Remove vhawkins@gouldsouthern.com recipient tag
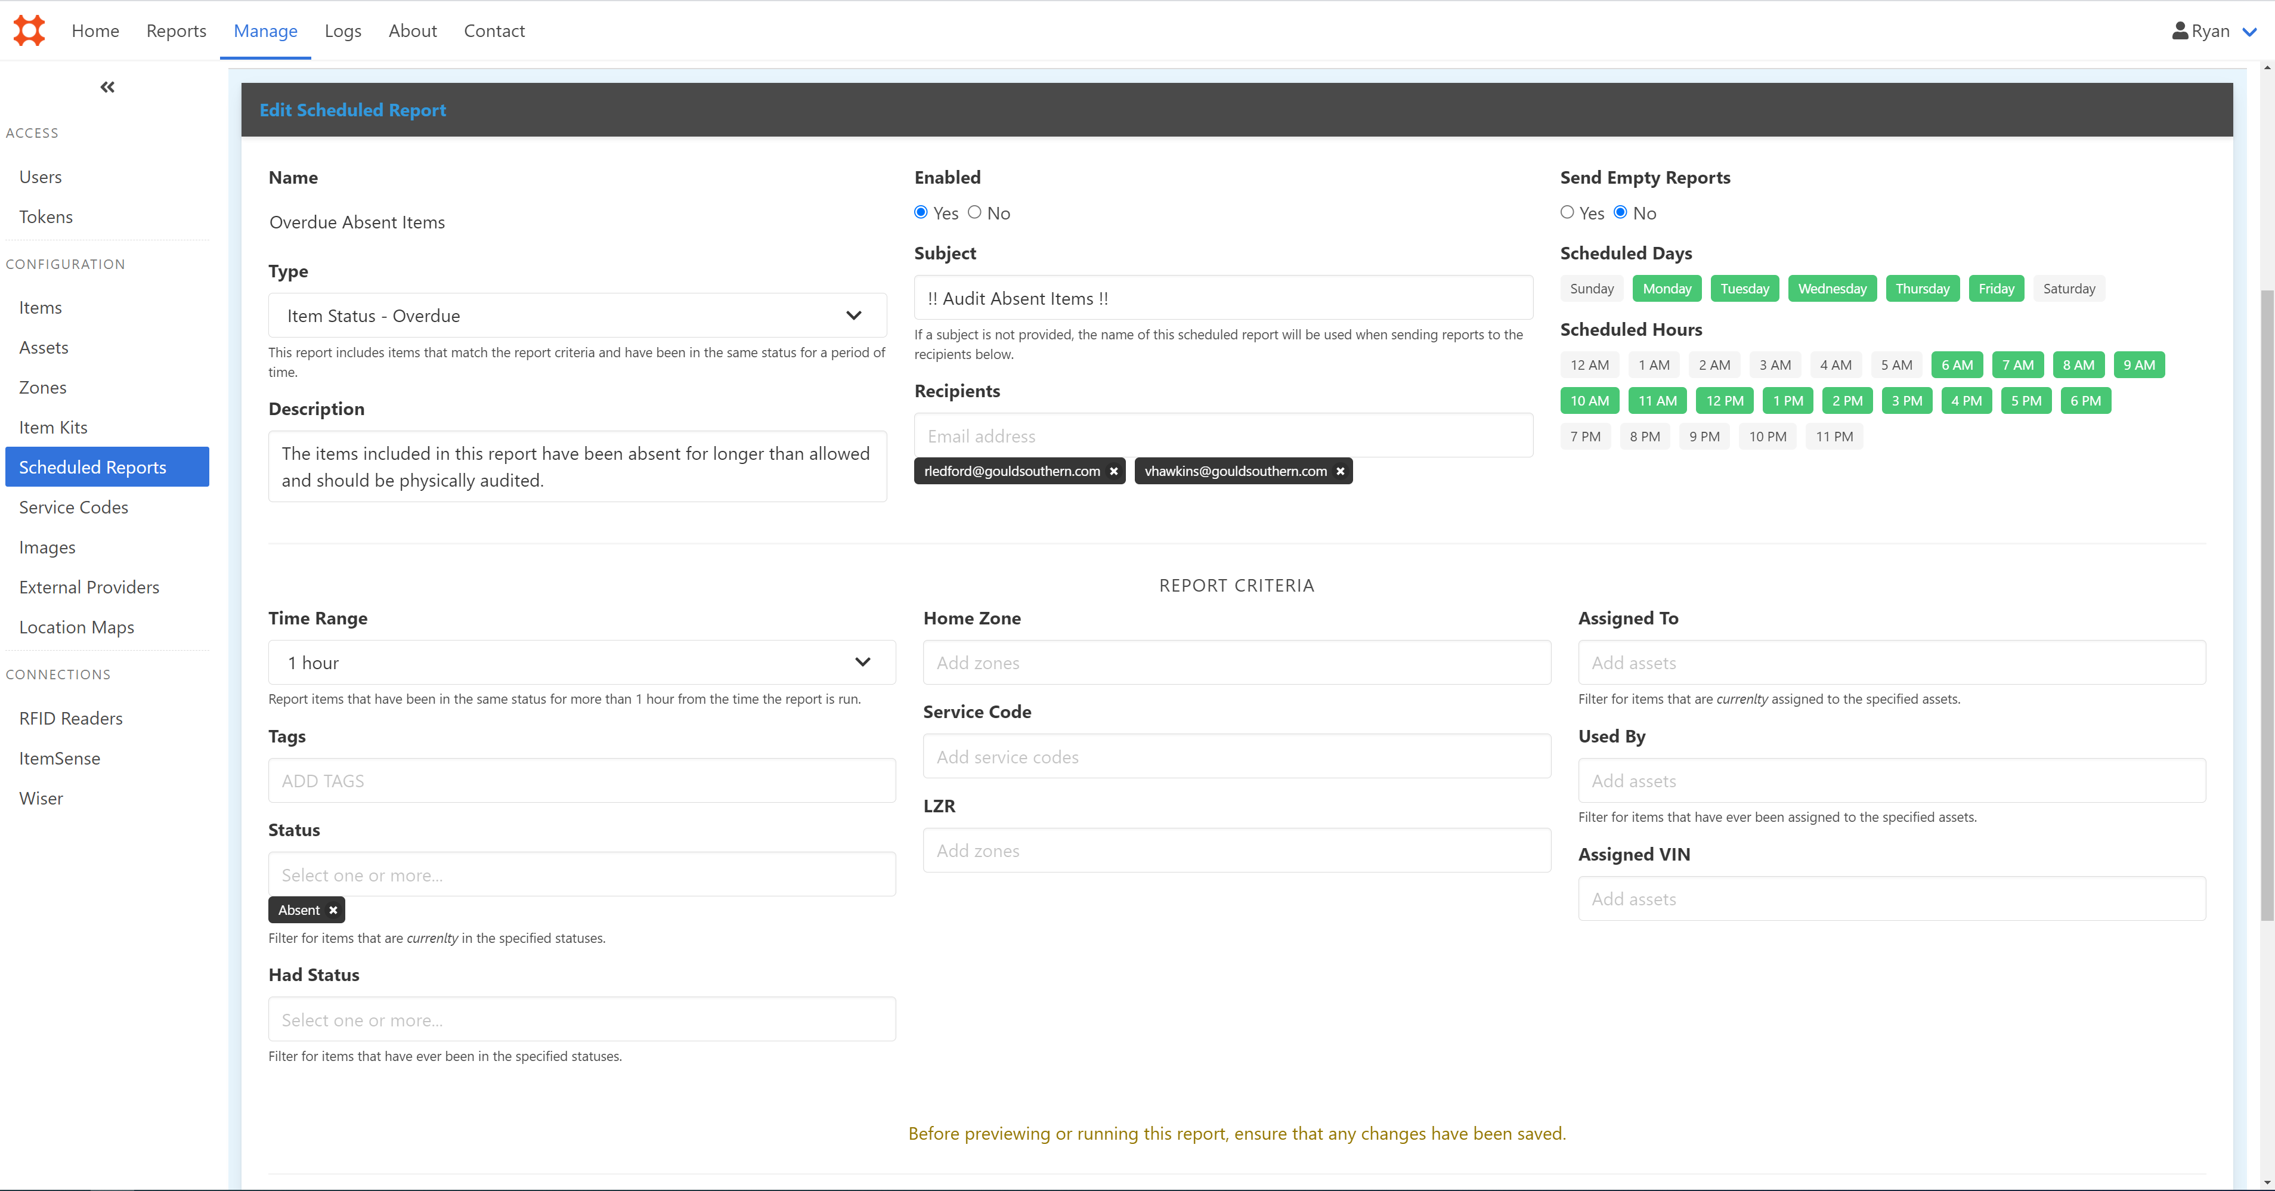The height and width of the screenshot is (1191, 2275). (1340, 472)
